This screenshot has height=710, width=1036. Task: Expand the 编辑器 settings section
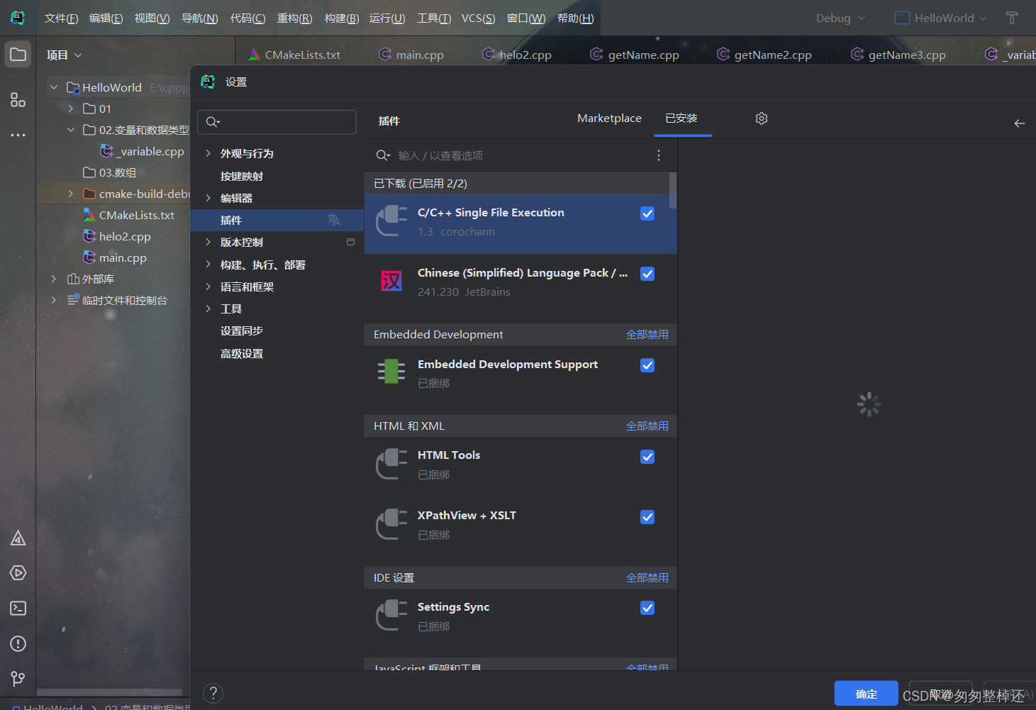click(x=208, y=198)
